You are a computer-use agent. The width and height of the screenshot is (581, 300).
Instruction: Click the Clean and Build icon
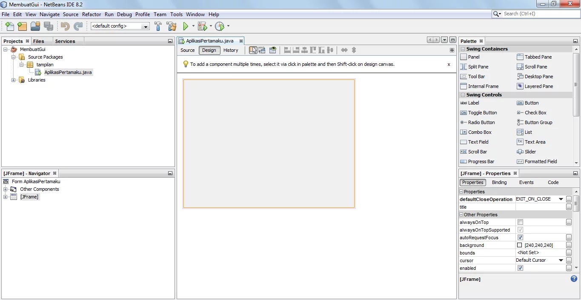coord(171,26)
